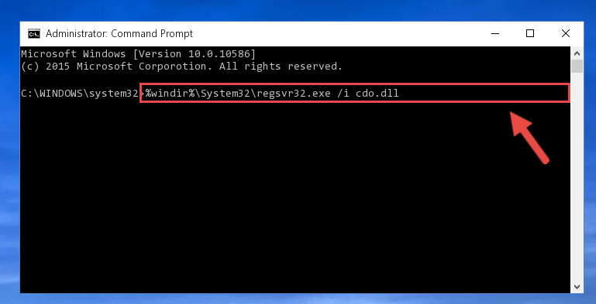The image size is (596, 304).
Task: Click cdo.dll at the command's end
Action: pos(377,94)
